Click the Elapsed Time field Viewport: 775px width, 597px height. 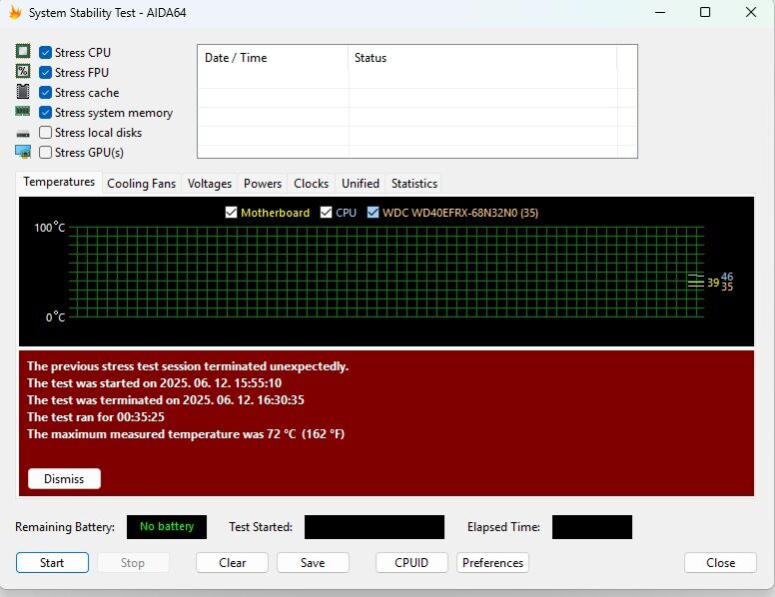(x=592, y=527)
